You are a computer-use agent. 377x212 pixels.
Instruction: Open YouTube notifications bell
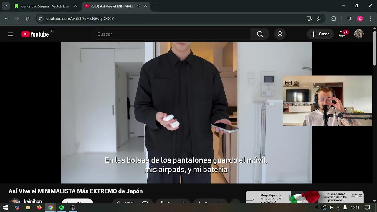tap(342, 34)
